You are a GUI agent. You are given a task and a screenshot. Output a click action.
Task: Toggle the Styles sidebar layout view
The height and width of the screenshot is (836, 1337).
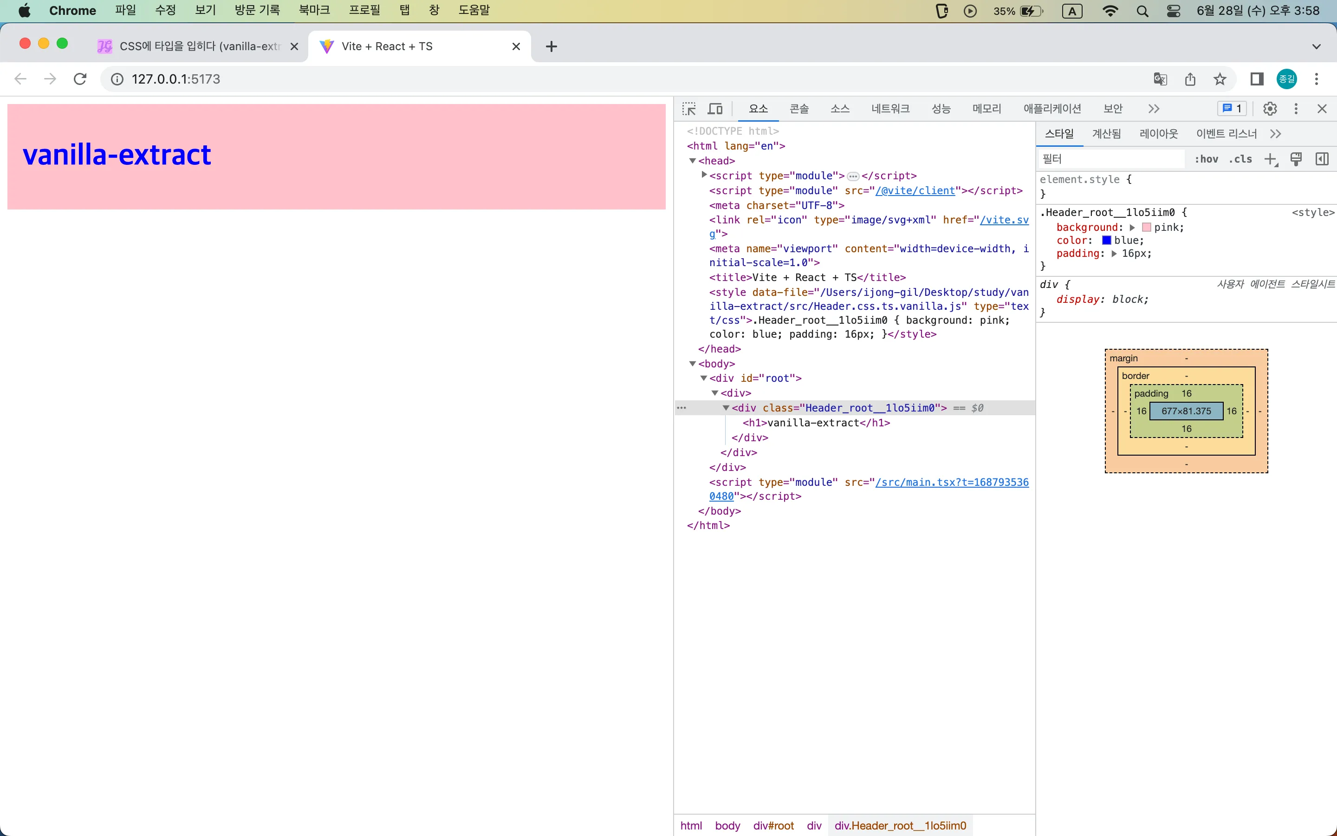click(1322, 159)
